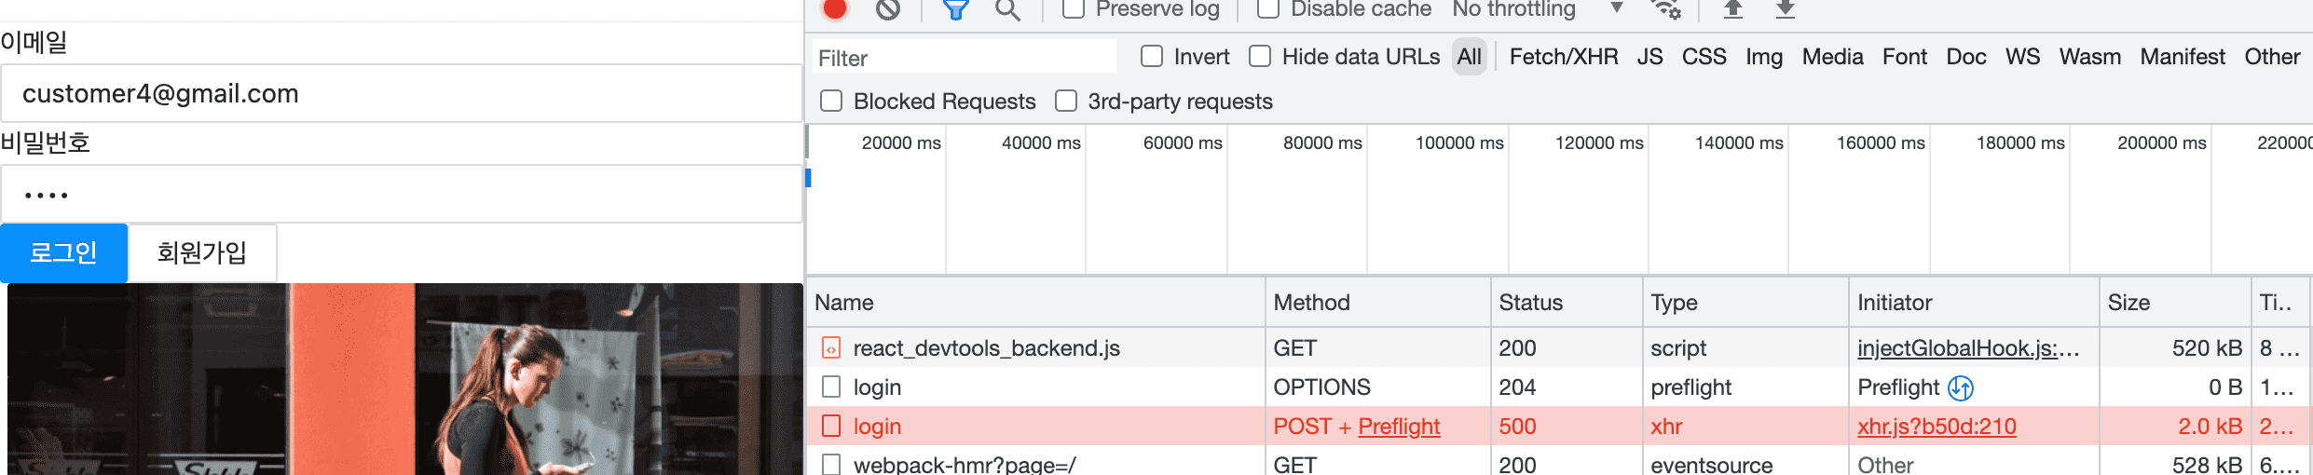The height and width of the screenshot is (475, 2313).
Task: Check Hide data URLs
Action: (1260, 57)
